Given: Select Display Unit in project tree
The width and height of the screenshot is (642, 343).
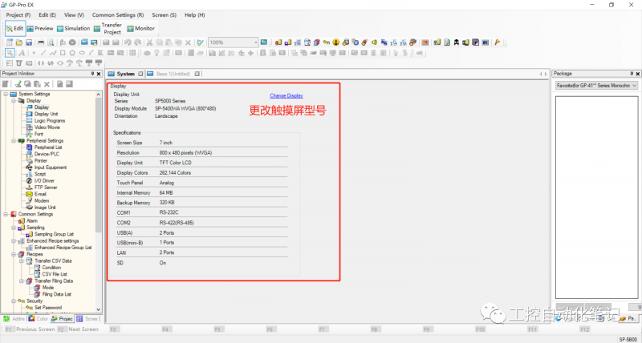Looking at the screenshot, I should coord(46,114).
